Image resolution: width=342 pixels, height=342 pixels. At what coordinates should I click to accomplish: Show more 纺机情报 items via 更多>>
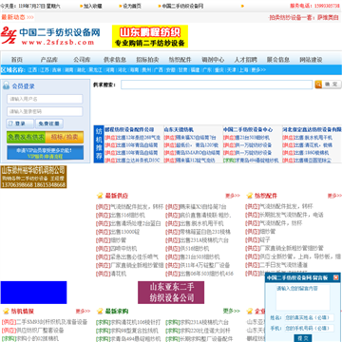tap(83, 311)
